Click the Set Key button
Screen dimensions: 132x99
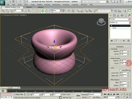click(84, 97)
